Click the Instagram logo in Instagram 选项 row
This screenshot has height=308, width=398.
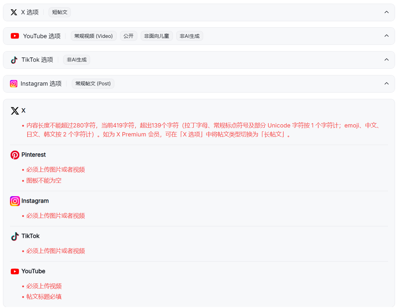14,84
